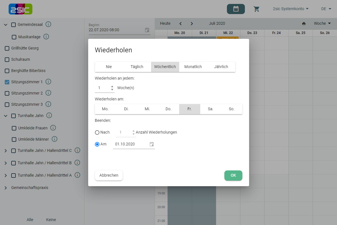Expand the Gemeinschaftspraxis tree item
The height and width of the screenshot is (225, 337).
pos(6,188)
